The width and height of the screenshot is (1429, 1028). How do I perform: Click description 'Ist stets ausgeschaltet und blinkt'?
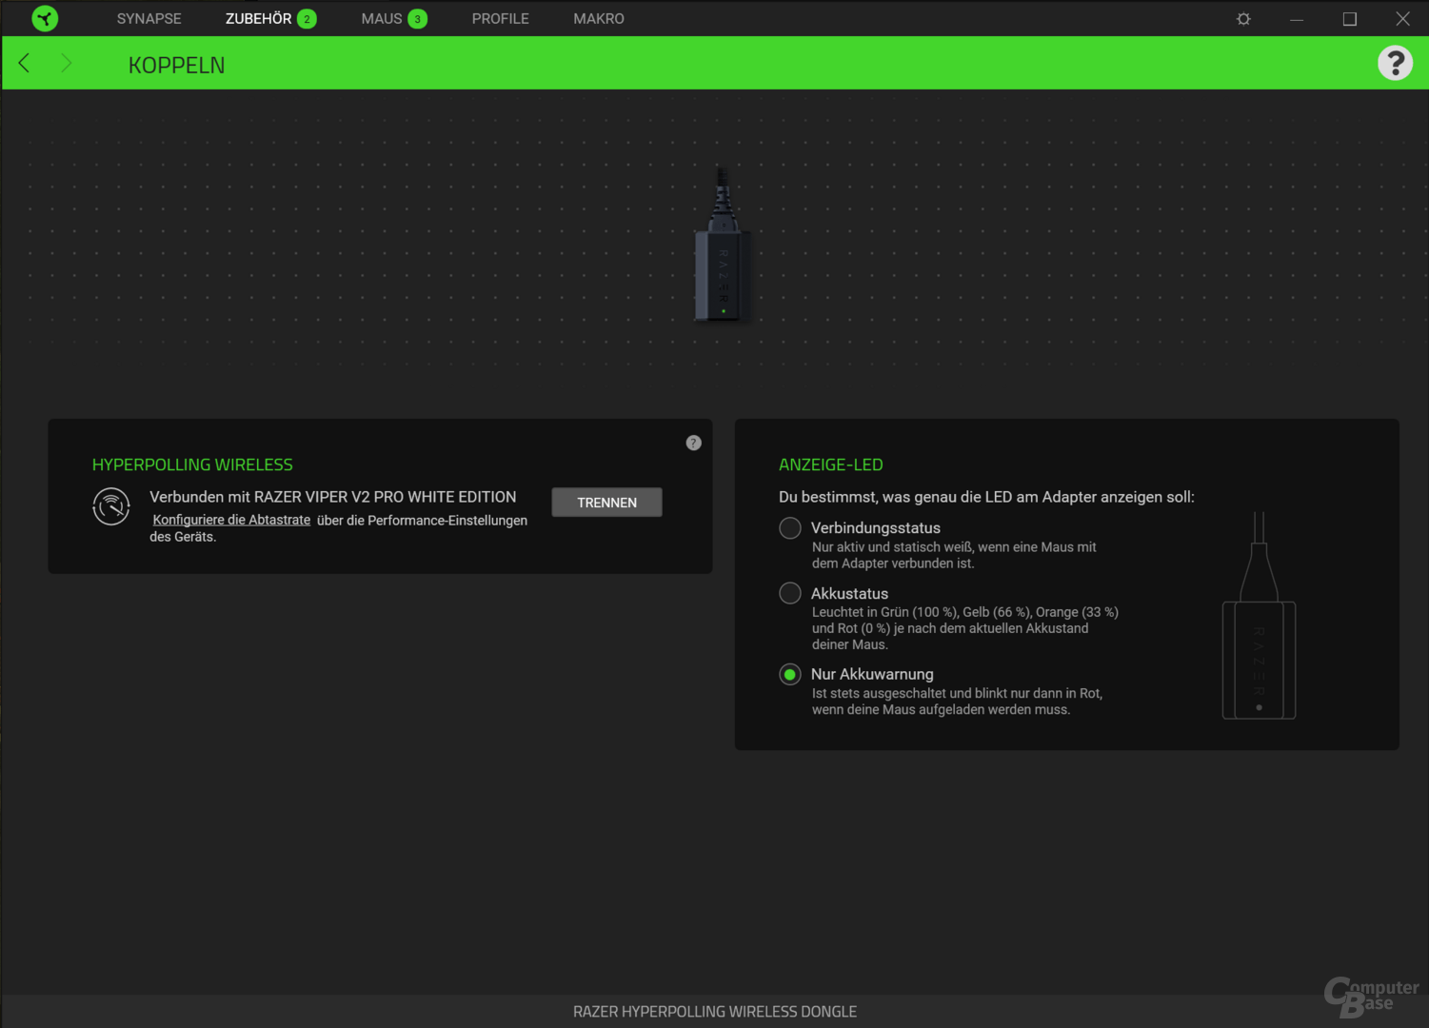click(x=957, y=702)
